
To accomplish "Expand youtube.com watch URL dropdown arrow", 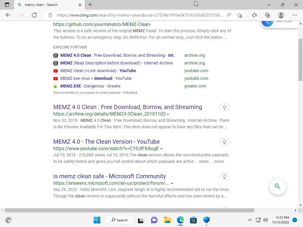I will tap(161, 149).
